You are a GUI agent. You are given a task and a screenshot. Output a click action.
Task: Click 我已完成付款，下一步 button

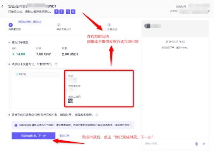(33, 136)
